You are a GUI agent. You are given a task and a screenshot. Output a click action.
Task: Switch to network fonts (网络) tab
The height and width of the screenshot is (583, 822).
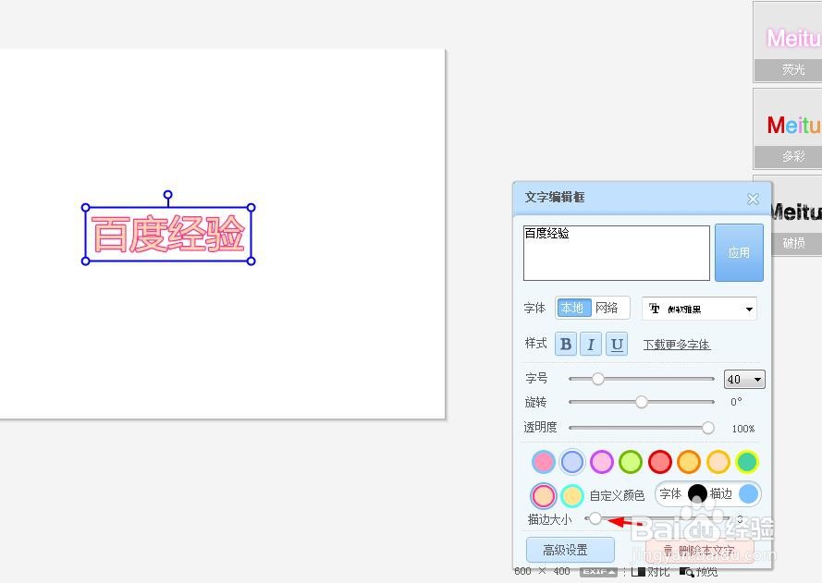[607, 308]
